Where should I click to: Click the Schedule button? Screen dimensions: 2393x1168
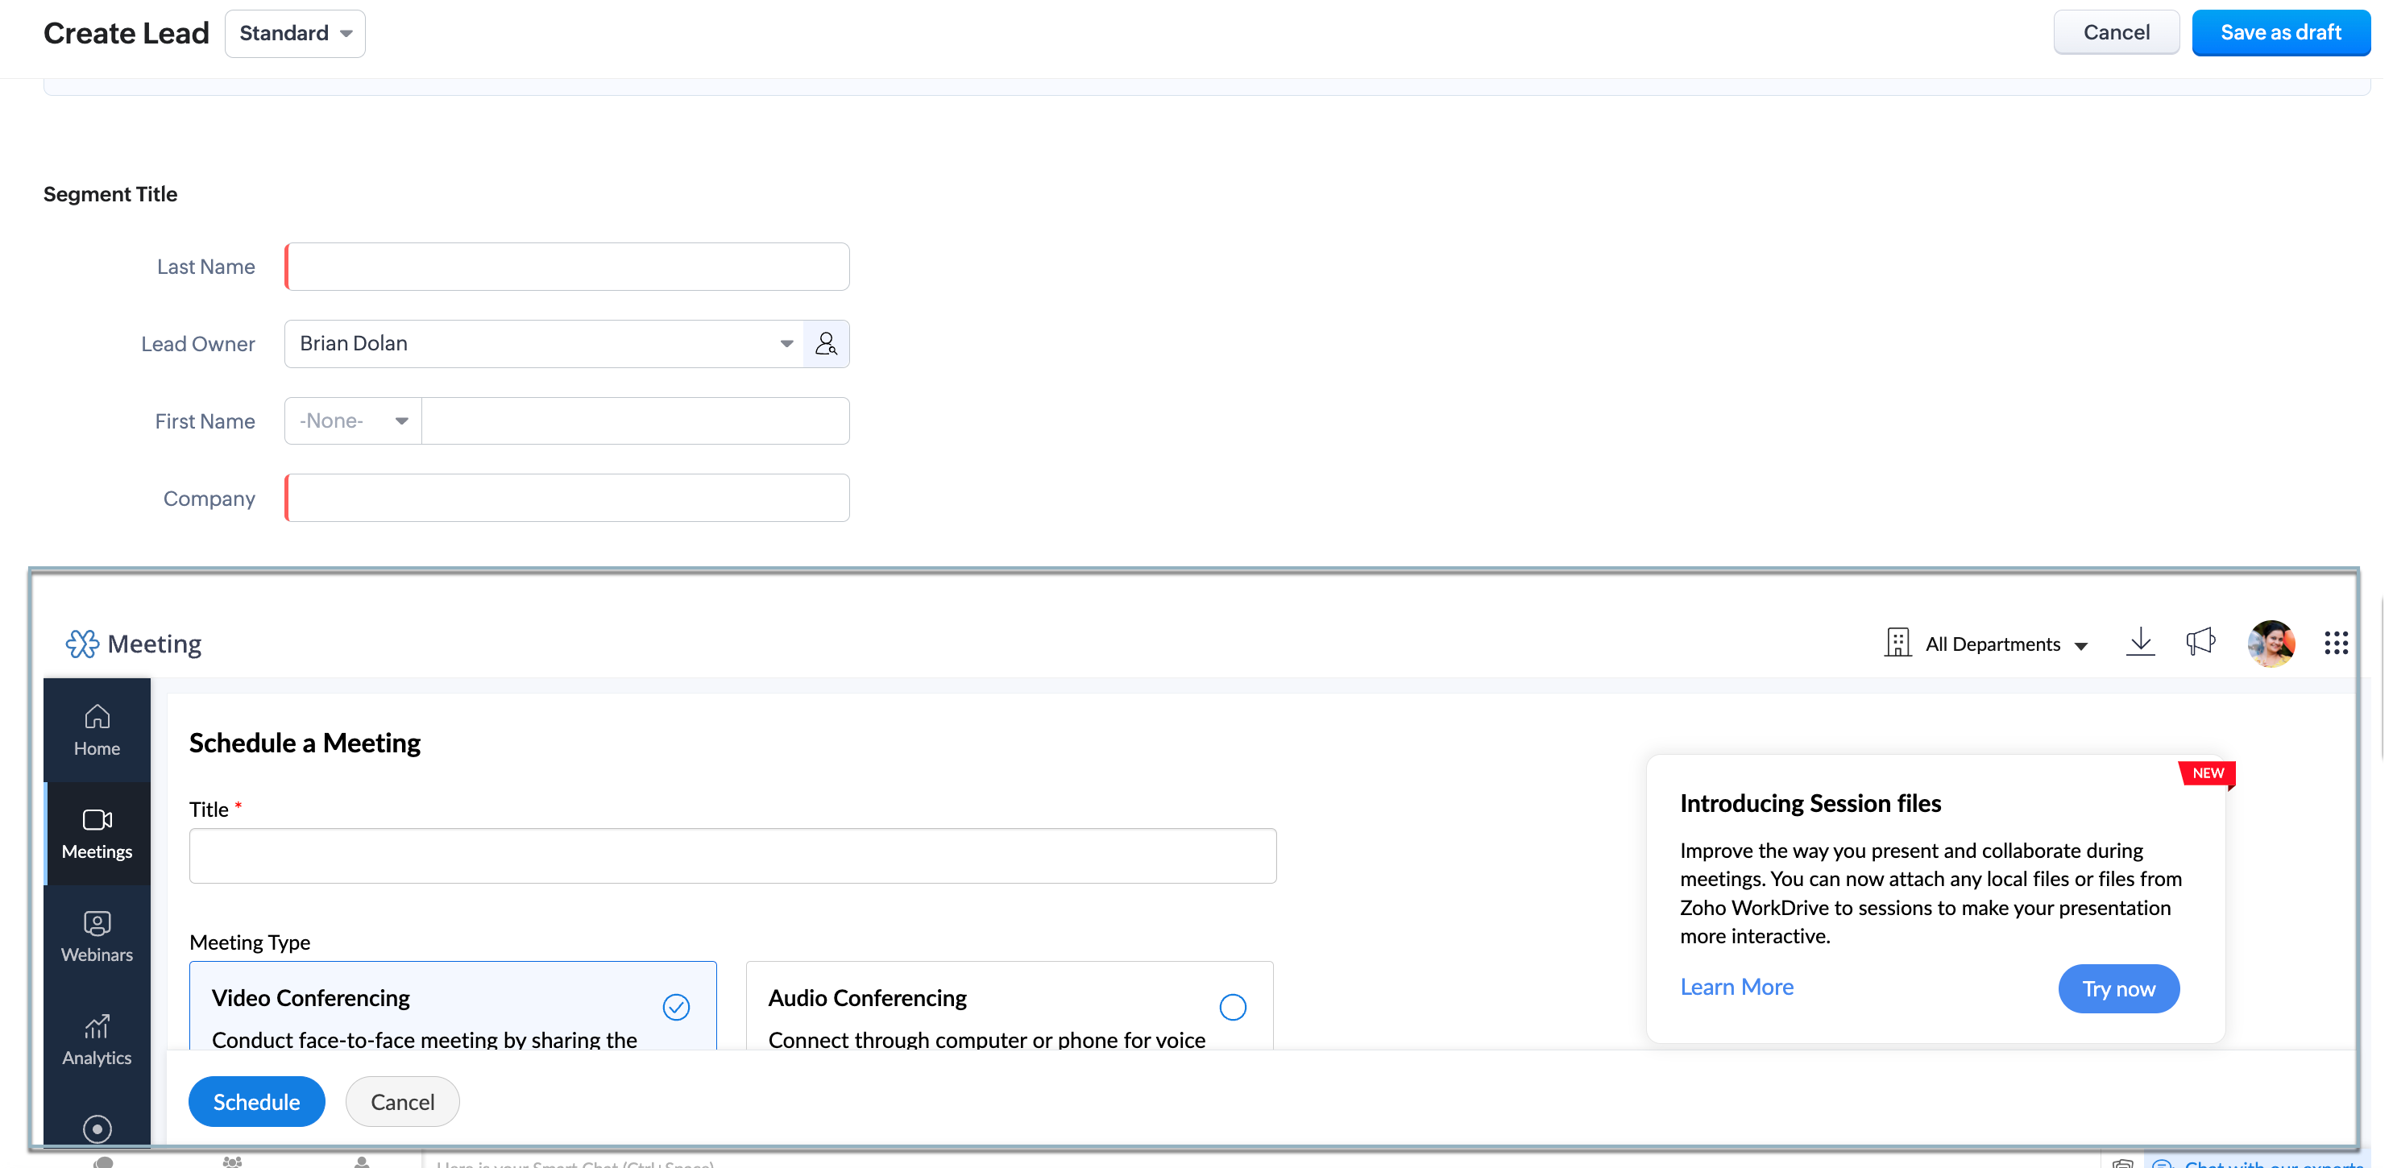(256, 1101)
